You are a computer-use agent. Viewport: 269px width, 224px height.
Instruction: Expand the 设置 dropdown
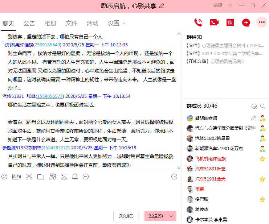[117, 23]
